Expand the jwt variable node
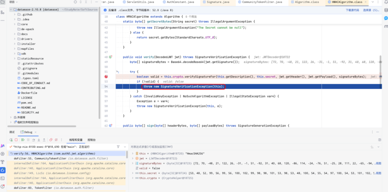Viewport: 388px width, 192px height. click(133, 158)
